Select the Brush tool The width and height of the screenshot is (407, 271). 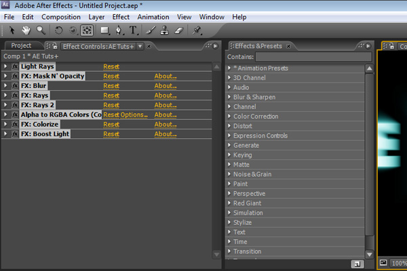151,30
